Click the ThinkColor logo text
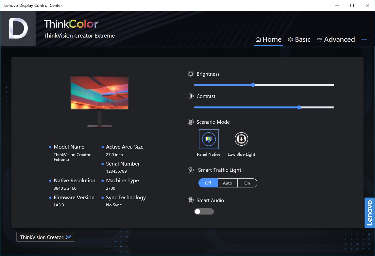 click(x=71, y=24)
